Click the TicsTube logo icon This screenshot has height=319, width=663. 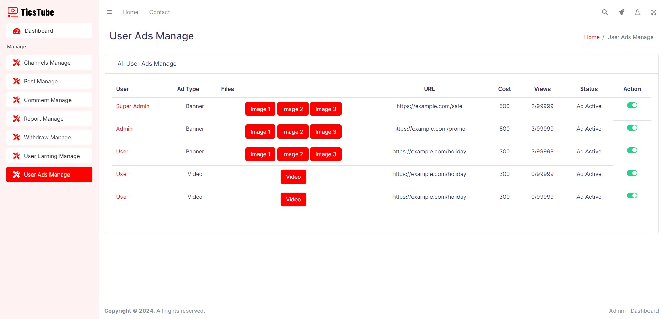click(x=13, y=12)
